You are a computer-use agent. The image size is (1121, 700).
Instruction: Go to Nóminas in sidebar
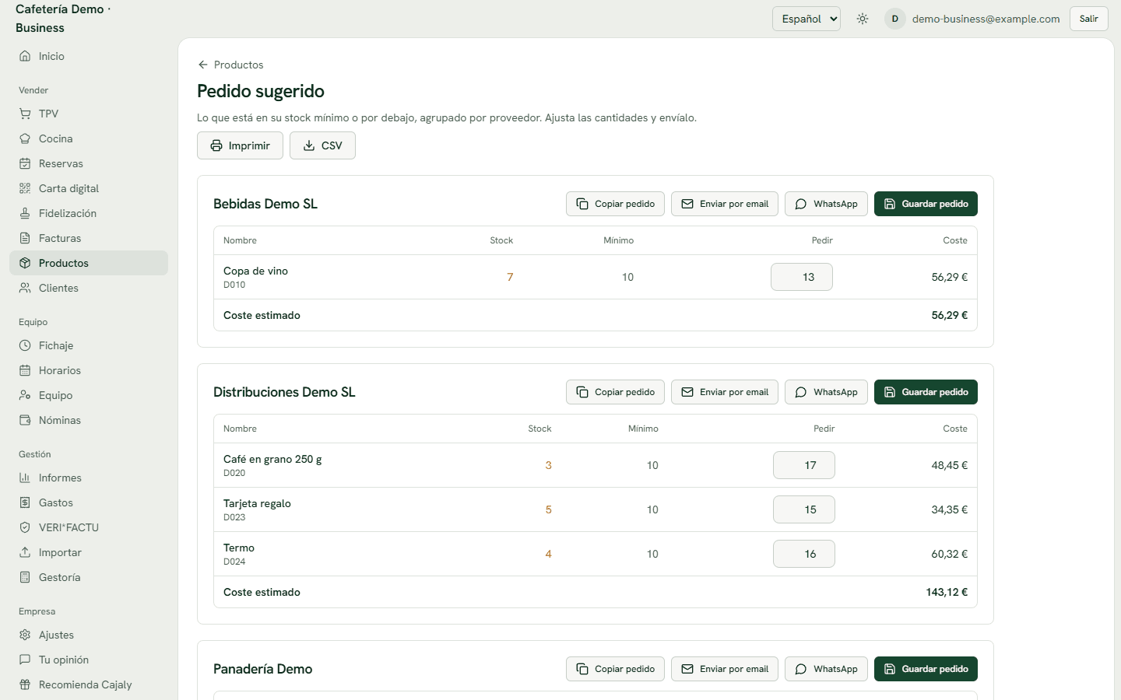(89, 420)
